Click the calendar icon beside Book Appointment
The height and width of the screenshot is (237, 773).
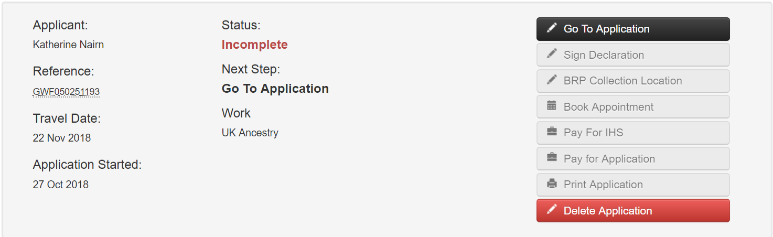(x=552, y=106)
